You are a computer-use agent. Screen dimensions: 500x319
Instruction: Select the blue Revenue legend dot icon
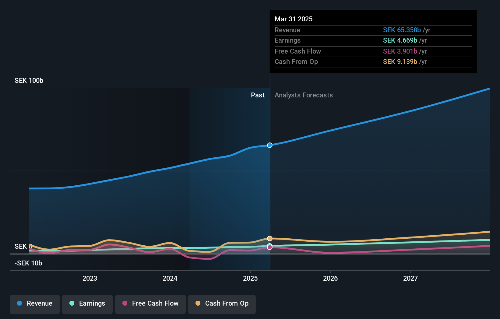tap(19, 303)
